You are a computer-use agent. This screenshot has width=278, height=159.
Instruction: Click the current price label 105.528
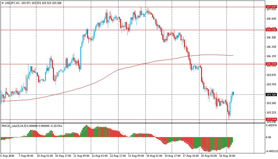click(x=271, y=94)
